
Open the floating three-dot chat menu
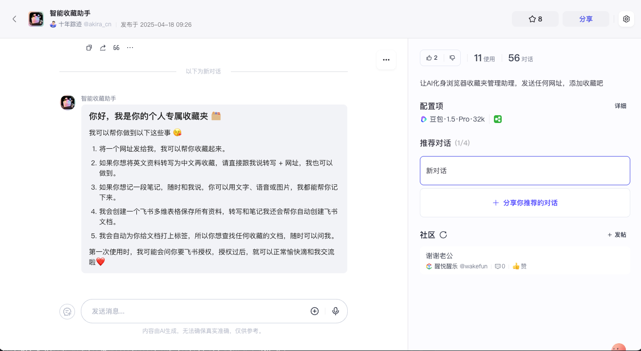pos(386,60)
